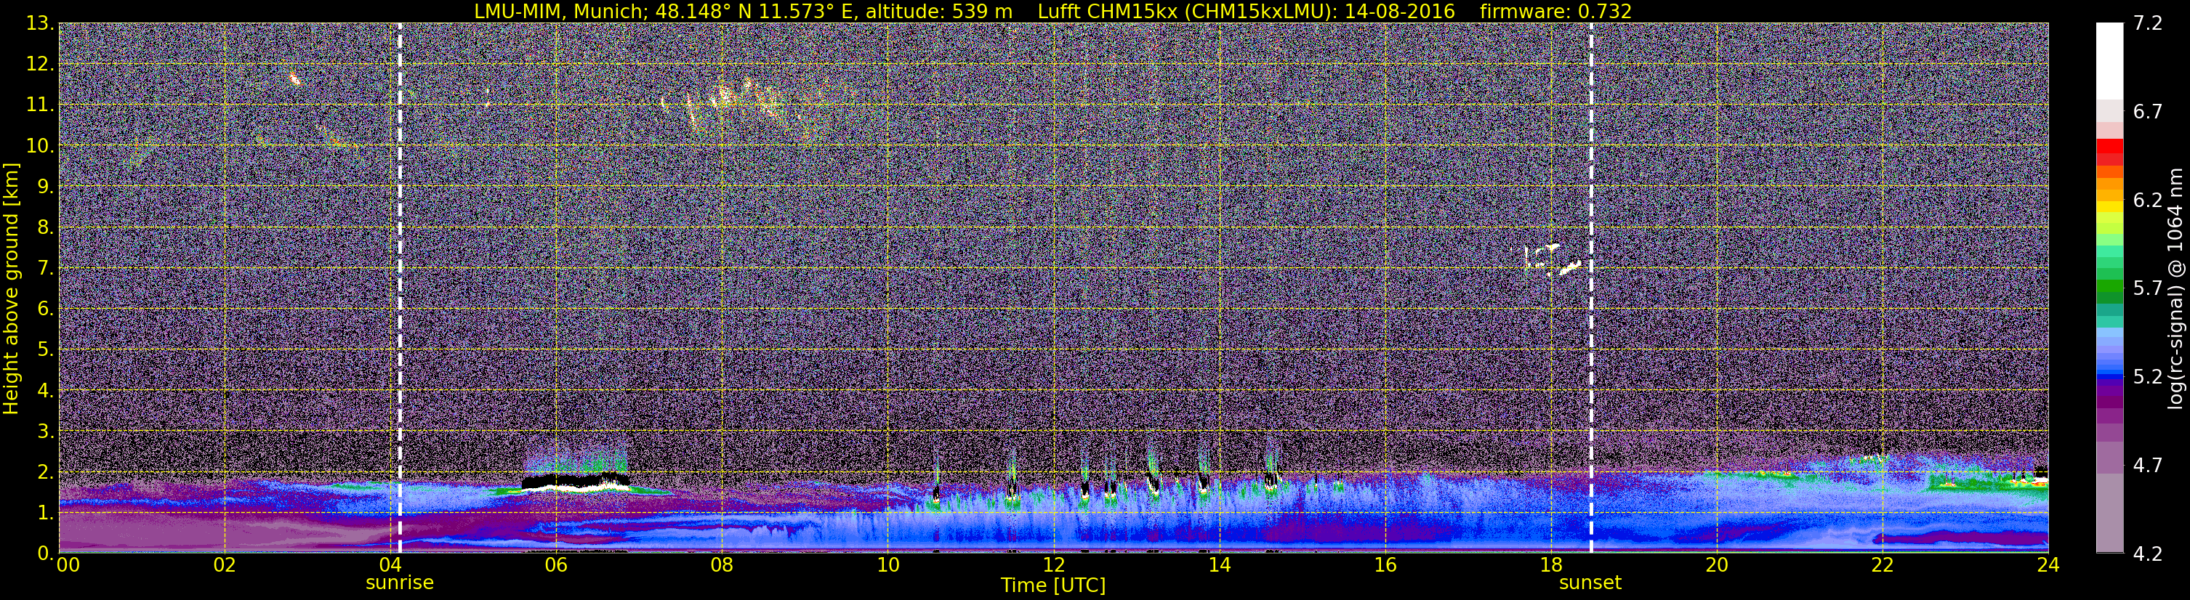Click the height axis tick label '13.'
This screenshot has width=2190, height=600.
click(x=40, y=23)
